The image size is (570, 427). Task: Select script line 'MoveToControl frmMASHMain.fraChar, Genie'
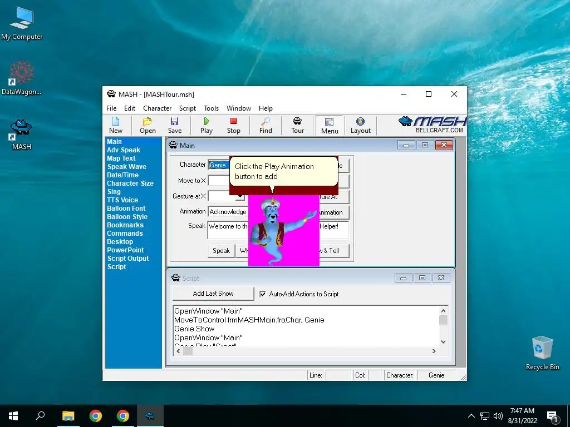(x=249, y=320)
